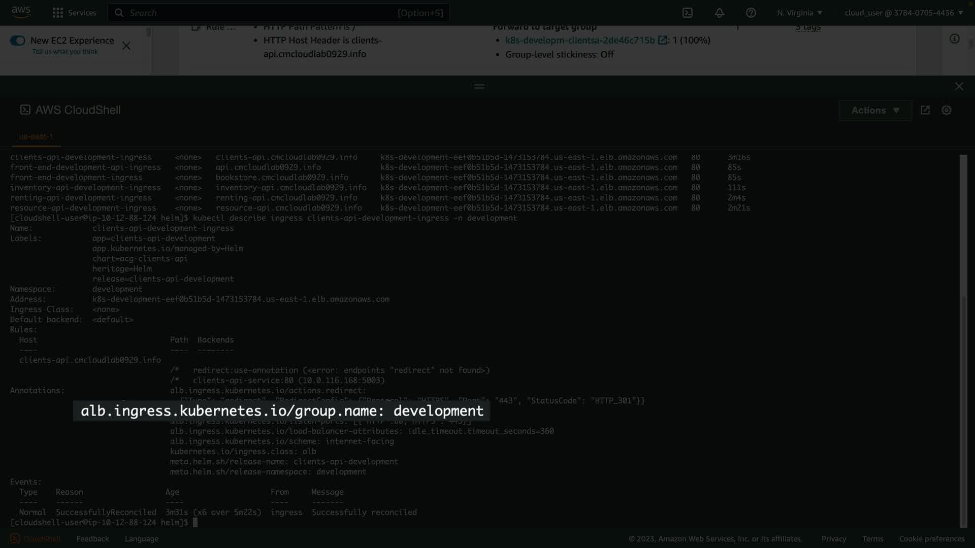This screenshot has width=975, height=548.
Task: Expand the N. Virginia region dropdown
Action: pos(799,13)
